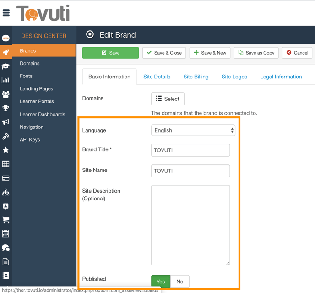Click the green Save button
Screen dimensions: 315x293
[x=110, y=53]
